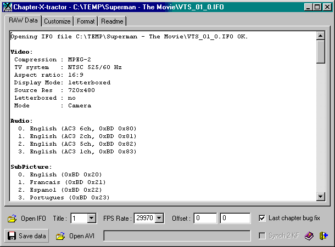Click the Title value field showing 1
This screenshot has width=335, height=247.
(x=79, y=218)
